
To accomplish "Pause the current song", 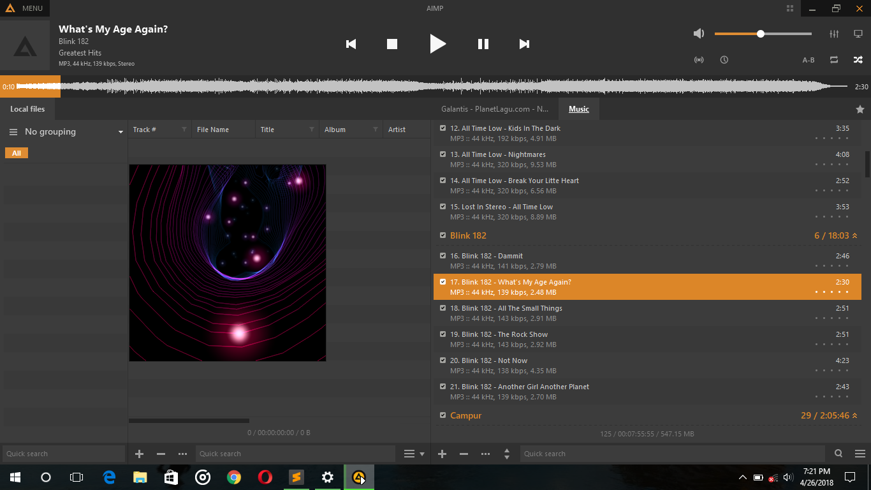I will (x=483, y=44).
